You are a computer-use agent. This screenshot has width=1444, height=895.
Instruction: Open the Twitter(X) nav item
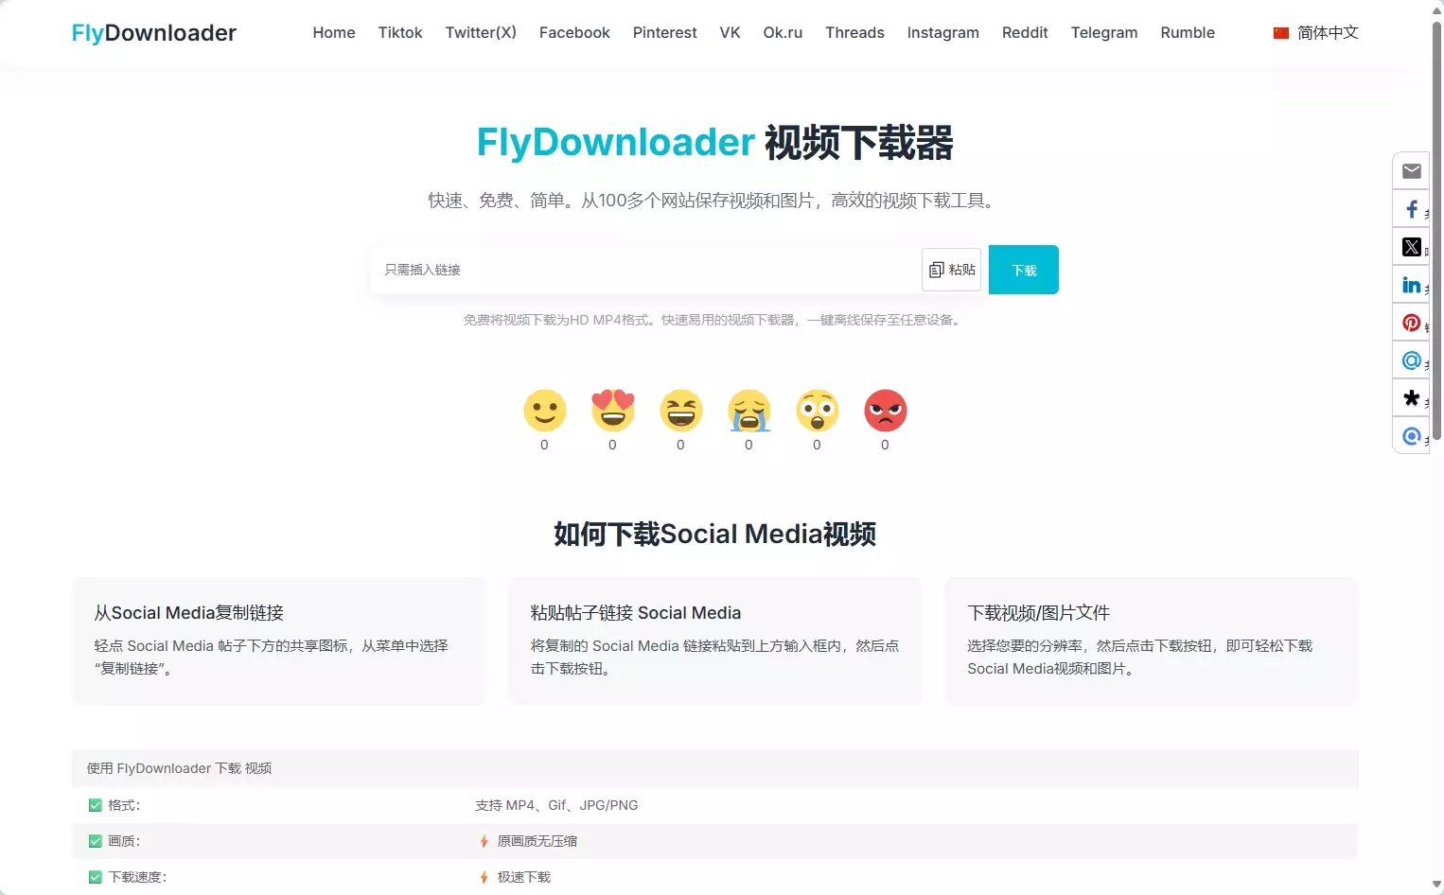[x=481, y=33]
